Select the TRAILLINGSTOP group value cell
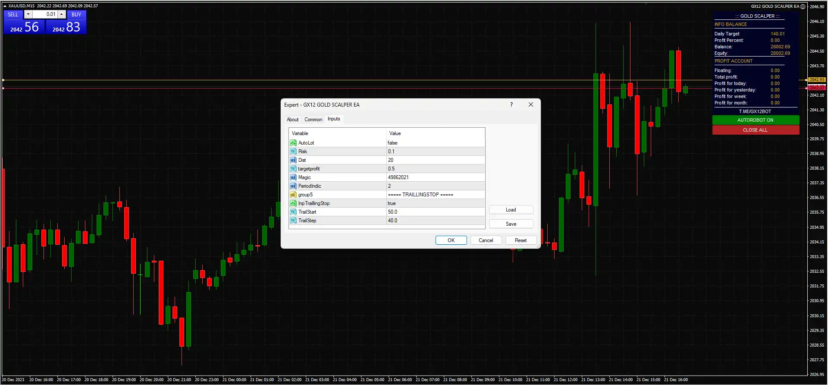Viewport: 828px width, 385px height. [436, 195]
